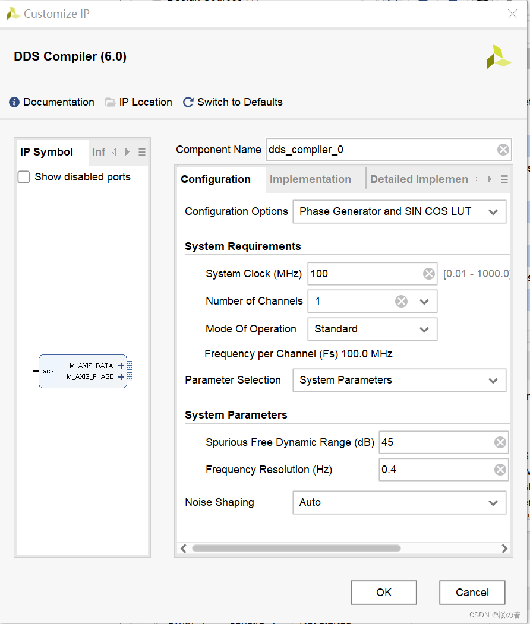
Task: Click the OK button
Action: (383, 592)
